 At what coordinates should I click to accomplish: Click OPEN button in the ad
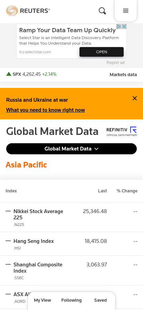102,52
